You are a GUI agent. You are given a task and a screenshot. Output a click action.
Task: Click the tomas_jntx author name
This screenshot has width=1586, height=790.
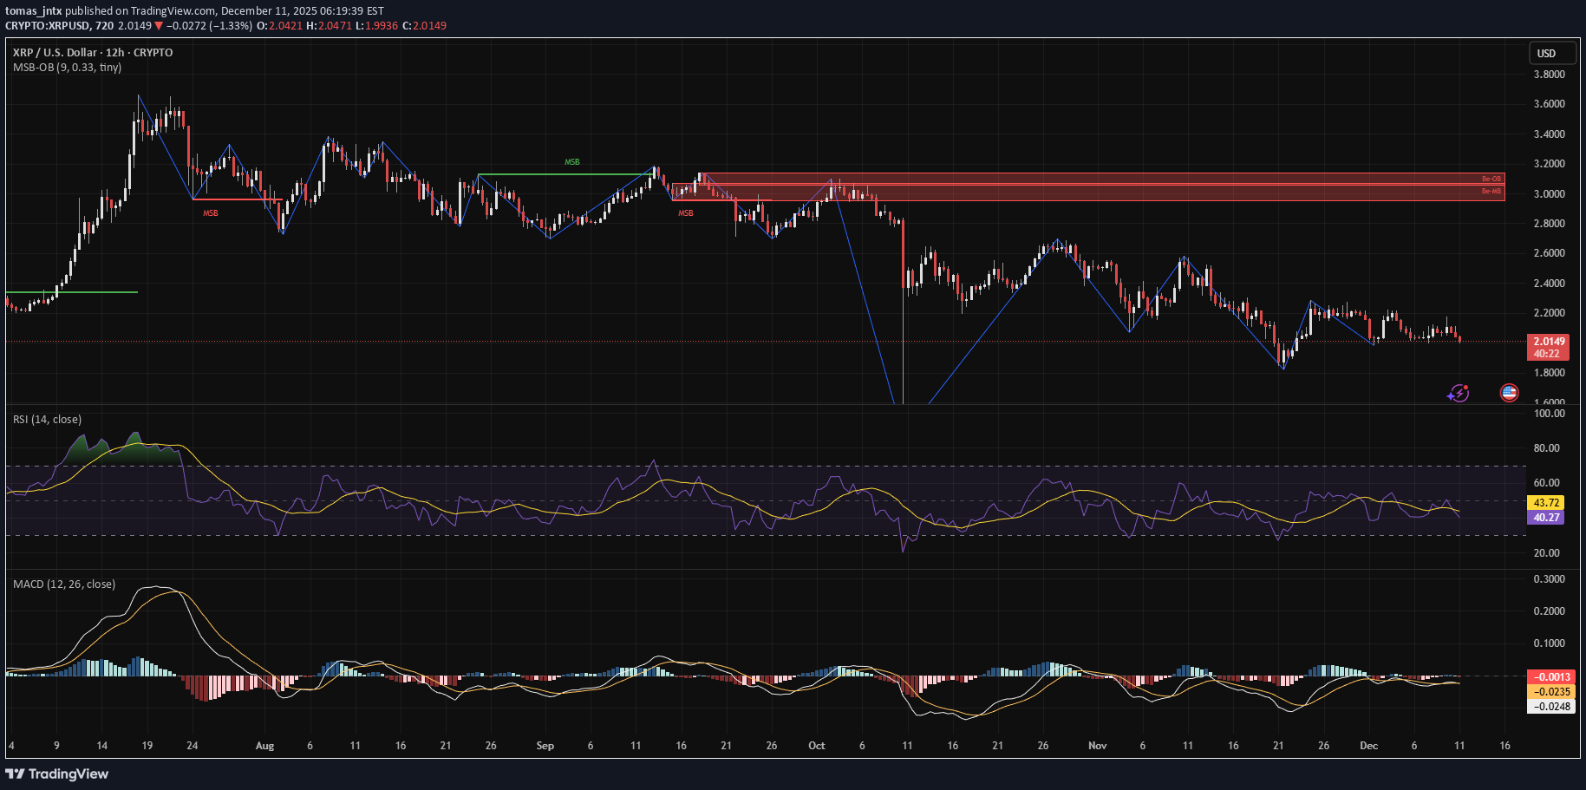pyautogui.click(x=33, y=11)
